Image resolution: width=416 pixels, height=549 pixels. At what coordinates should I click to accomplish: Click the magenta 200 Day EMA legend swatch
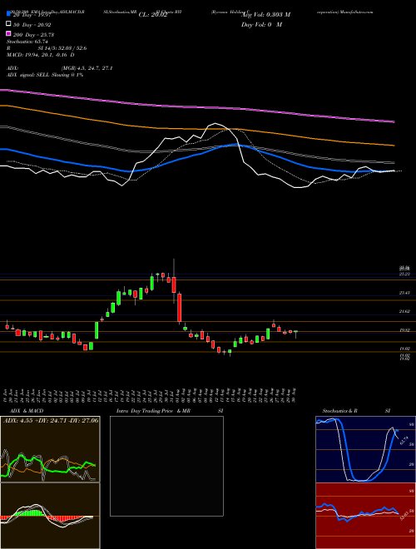(8, 33)
